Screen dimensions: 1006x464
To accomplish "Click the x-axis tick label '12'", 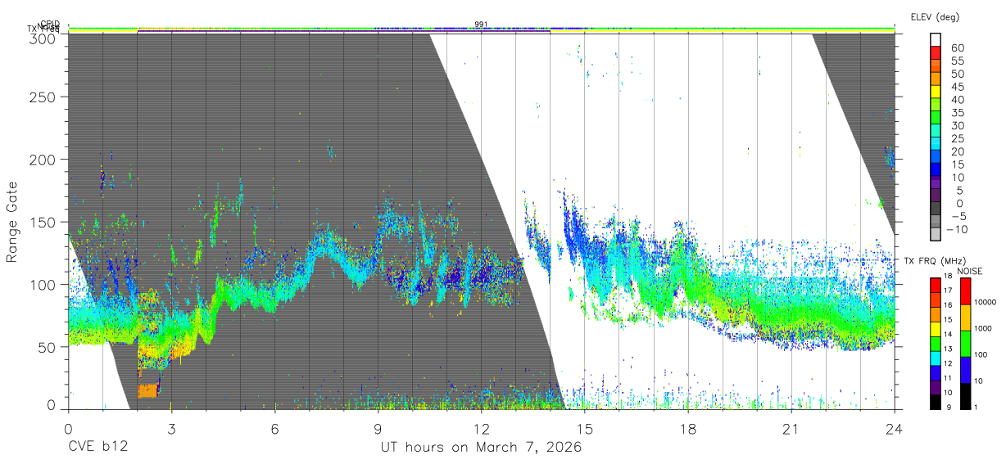I will (x=481, y=429).
